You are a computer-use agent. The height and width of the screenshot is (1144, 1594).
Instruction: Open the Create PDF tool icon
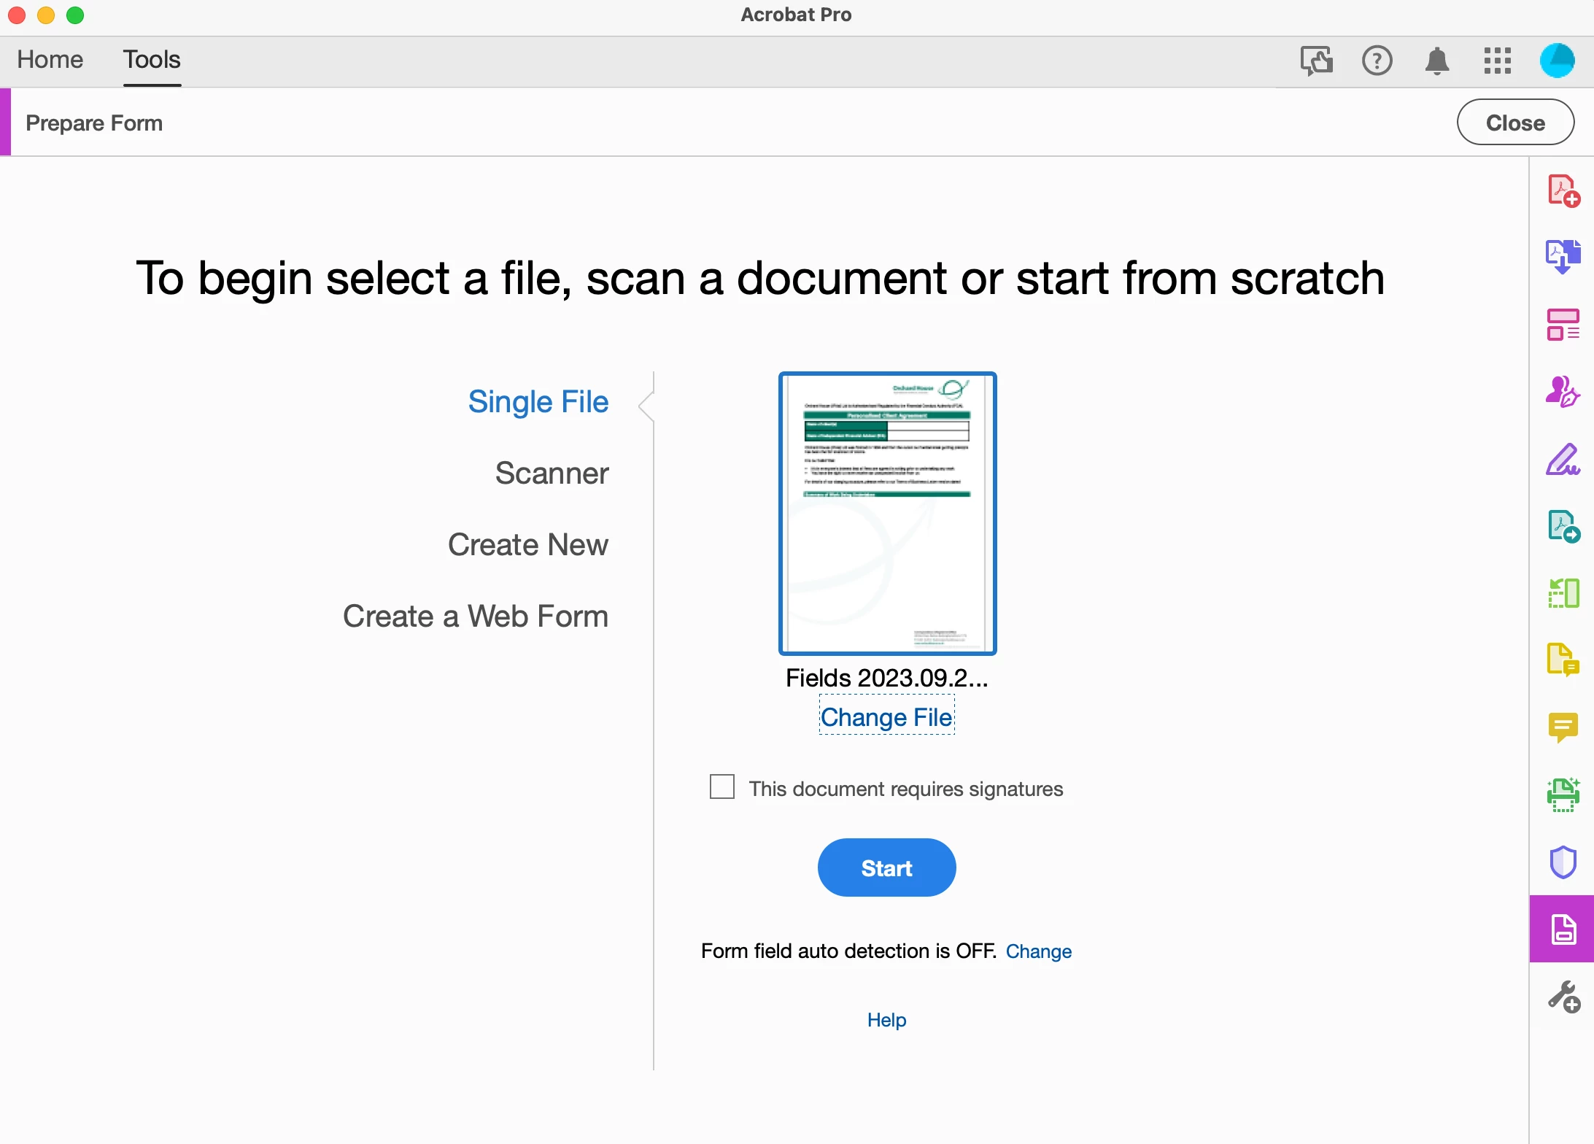1563,191
